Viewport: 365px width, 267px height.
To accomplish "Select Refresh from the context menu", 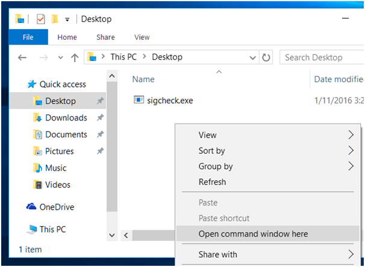I will coord(212,182).
